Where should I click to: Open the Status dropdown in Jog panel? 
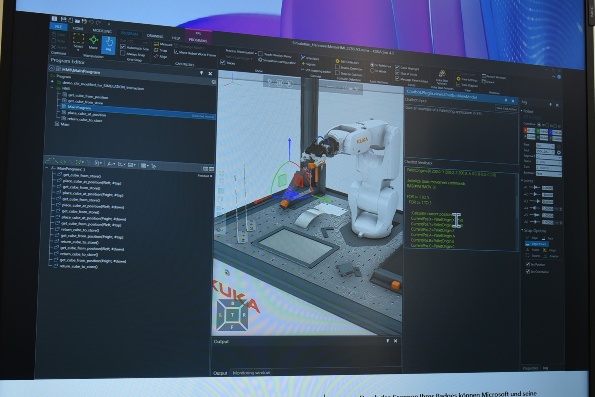[x=549, y=162]
